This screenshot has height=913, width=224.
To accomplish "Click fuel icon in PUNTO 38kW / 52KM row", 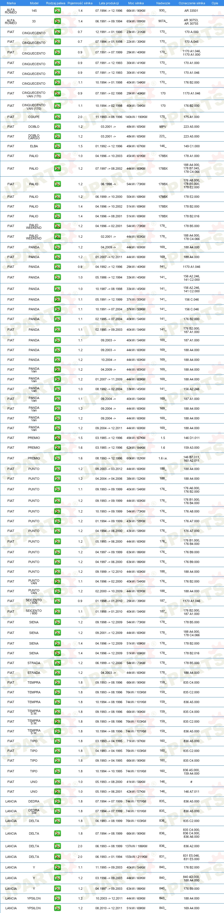I will [x=57, y=479].
